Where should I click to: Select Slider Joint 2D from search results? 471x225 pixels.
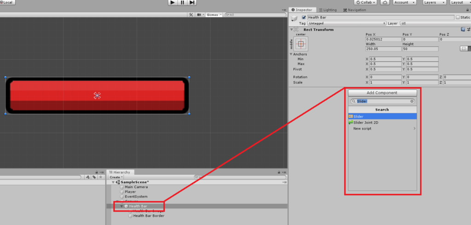pos(366,123)
